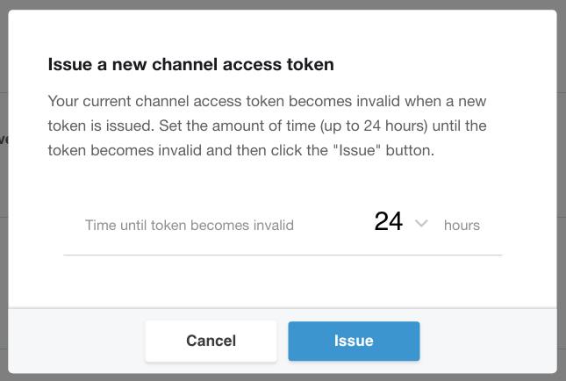Click the dimmed strip below the dialog footer
The width and height of the screenshot is (566, 381).
281,377
